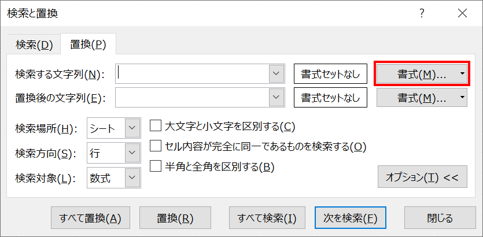
Task: Expand the 置換後の文字列 history dropdown
Action: click(x=276, y=98)
